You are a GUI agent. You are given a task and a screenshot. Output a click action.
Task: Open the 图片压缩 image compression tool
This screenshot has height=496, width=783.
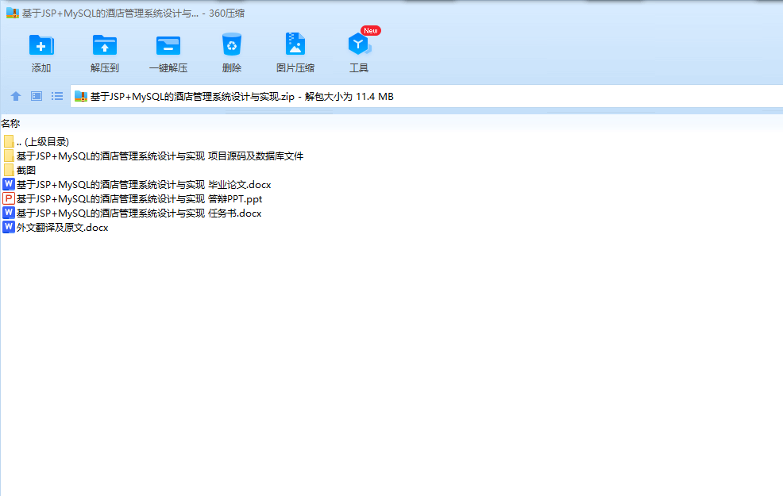pyautogui.click(x=295, y=44)
